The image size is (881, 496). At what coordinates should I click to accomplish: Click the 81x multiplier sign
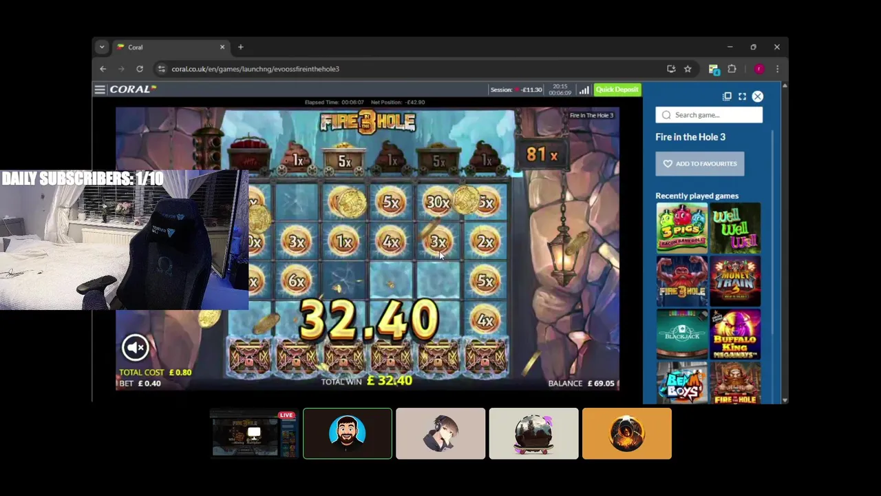pyautogui.click(x=542, y=154)
